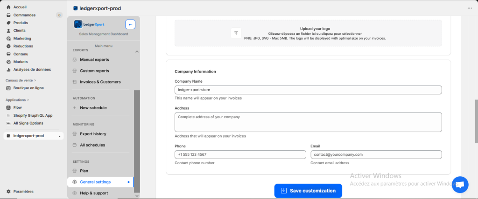Expand the Applications section chevron
Viewport: 478px width, 199px height.
tap(28, 99)
